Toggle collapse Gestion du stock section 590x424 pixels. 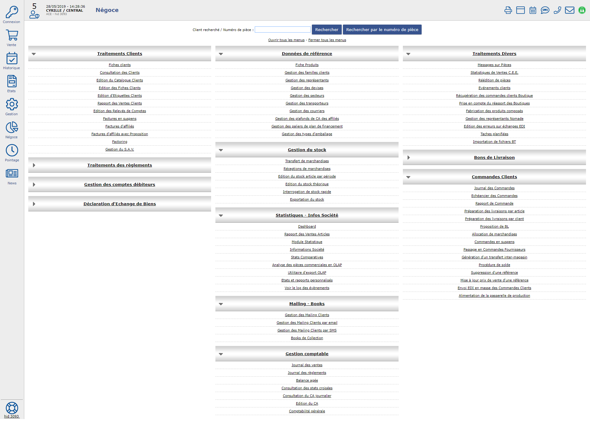221,150
